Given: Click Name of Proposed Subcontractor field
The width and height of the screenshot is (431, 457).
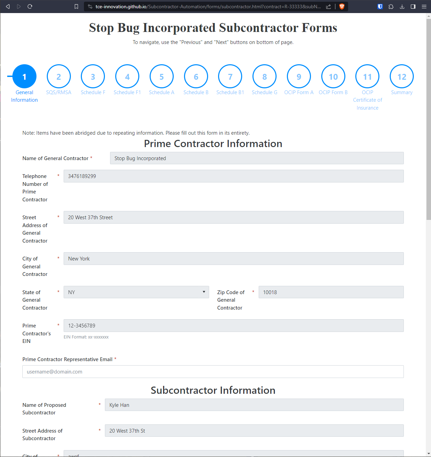Looking at the screenshot, I should [x=254, y=405].
